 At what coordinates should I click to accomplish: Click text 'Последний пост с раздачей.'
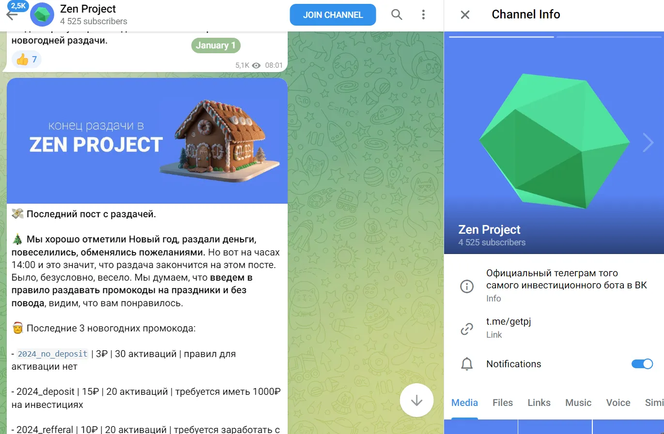[91, 214]
